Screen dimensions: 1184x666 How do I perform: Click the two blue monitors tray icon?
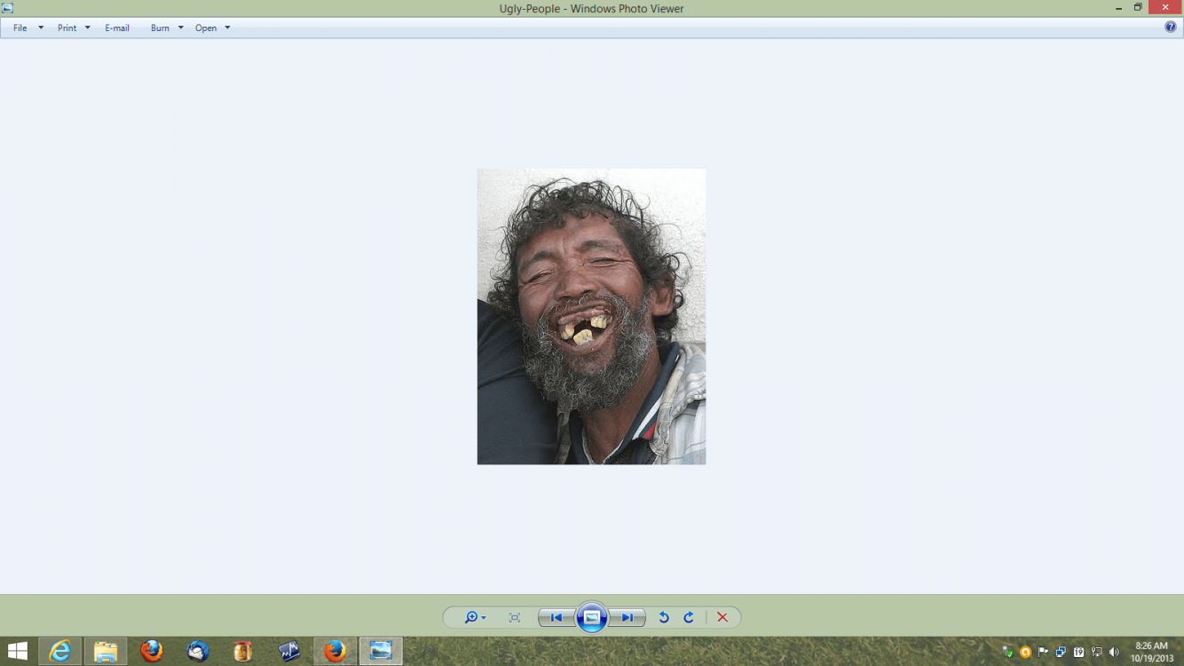1061,652
